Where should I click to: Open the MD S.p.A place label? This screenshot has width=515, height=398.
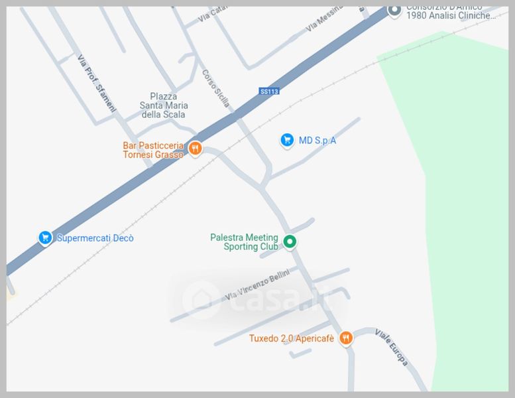[x=317, y=141]
